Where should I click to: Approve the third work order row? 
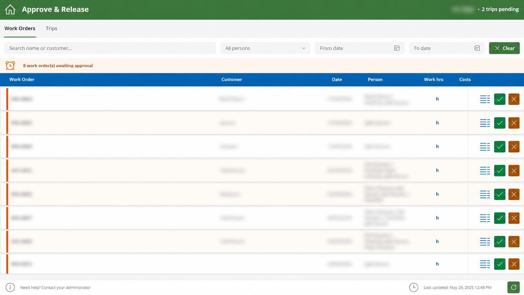pos(500,146)
